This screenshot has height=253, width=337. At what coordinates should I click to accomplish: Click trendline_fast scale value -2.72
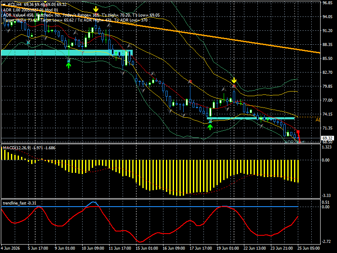point(326,242)
